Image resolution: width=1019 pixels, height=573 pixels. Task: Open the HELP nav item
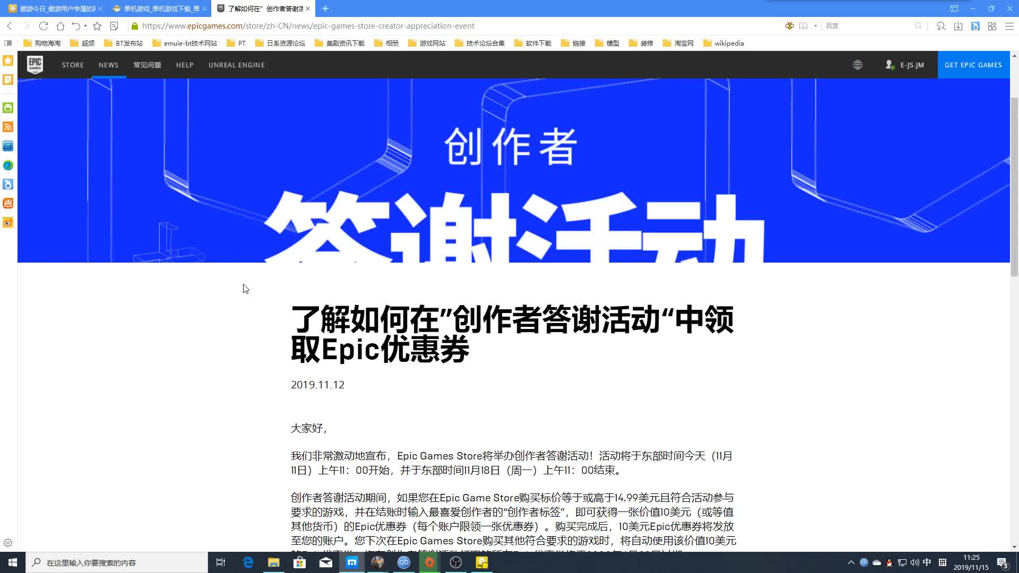(185, 65)
